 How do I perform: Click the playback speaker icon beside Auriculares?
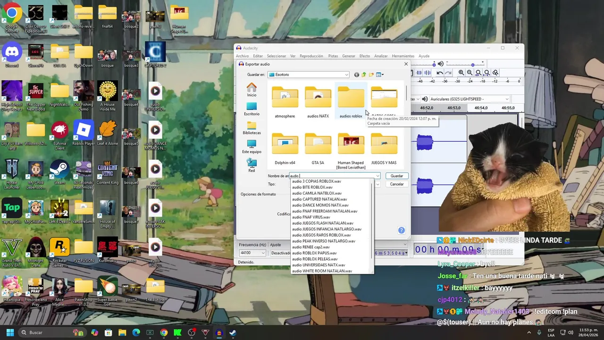pos(425,99)
